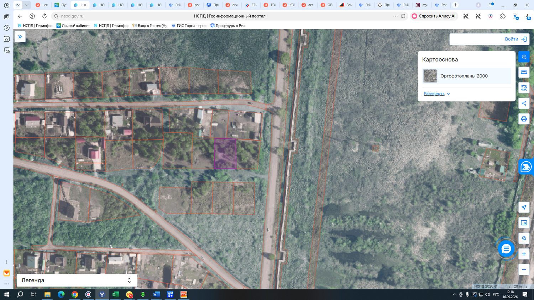Switch to the рос browser tab
Viewport: 534px width, 300px height.
coord(194,5)
